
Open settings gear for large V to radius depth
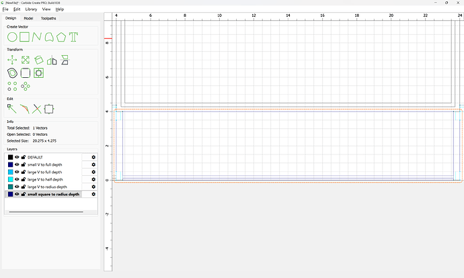[93, 187]
